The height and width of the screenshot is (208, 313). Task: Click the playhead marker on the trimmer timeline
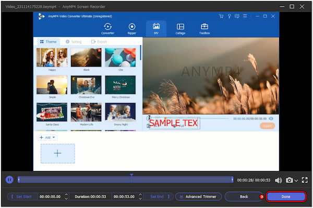[131, 175]
